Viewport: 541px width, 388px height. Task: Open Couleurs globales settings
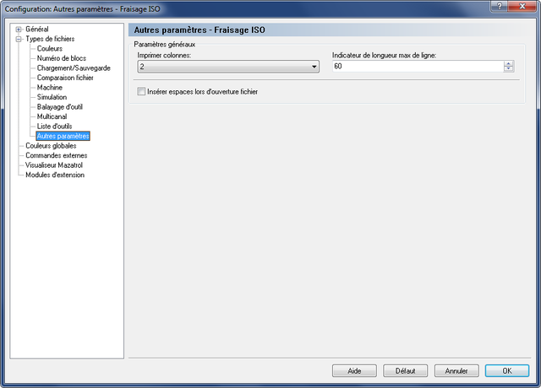coord(51,146)
